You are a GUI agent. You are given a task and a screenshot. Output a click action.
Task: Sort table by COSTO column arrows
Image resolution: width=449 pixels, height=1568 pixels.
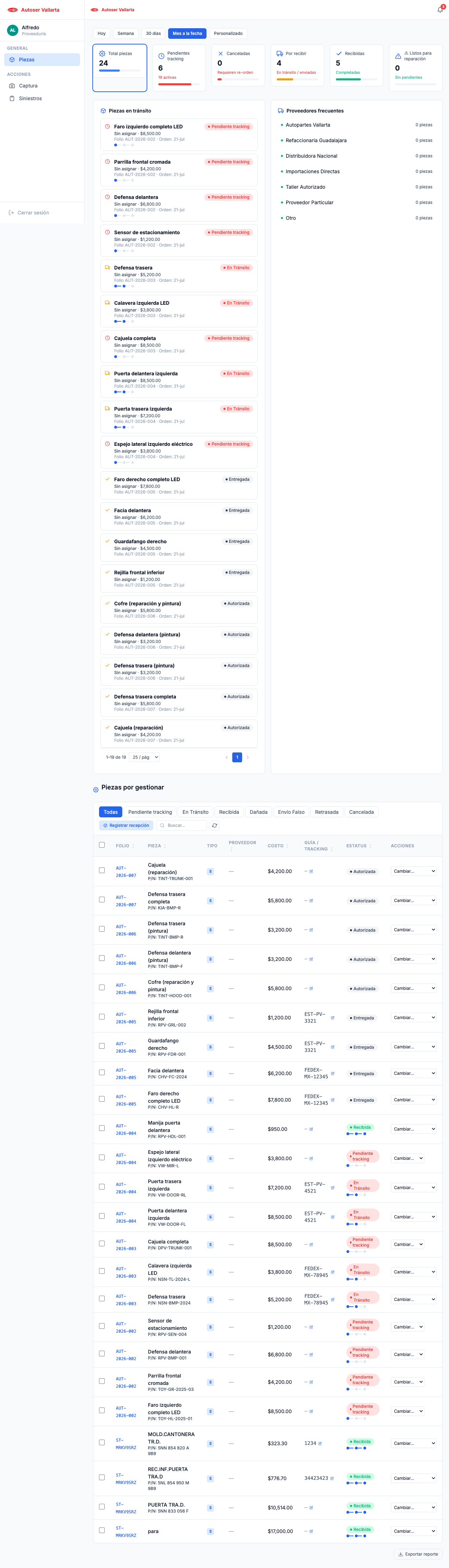[x=287, y=846]
